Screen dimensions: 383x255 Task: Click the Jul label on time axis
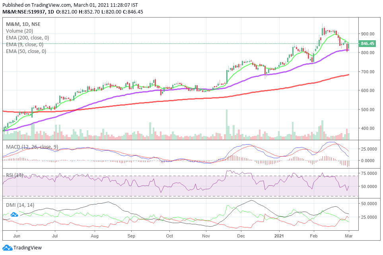pos(55,236)
